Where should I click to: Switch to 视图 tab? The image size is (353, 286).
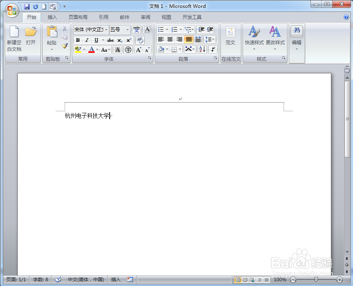point(166,17)
